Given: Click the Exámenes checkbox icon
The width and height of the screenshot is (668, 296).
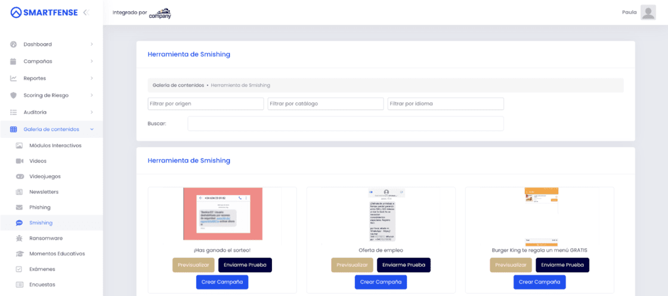Looking at the screenshot, I should click(x=18, y=269).
